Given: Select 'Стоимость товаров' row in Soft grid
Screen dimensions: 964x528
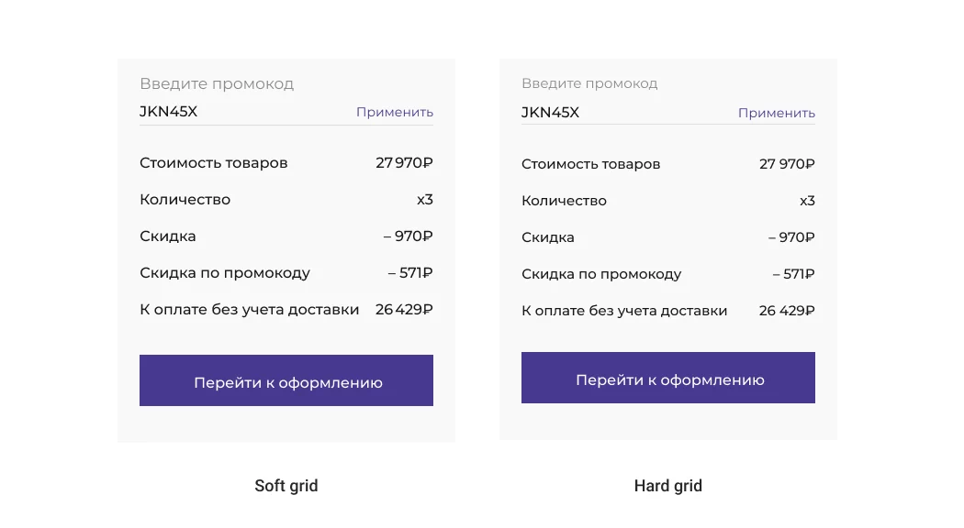Looking at the screenshot, I should pyautogui.click(x=214, y=163).
